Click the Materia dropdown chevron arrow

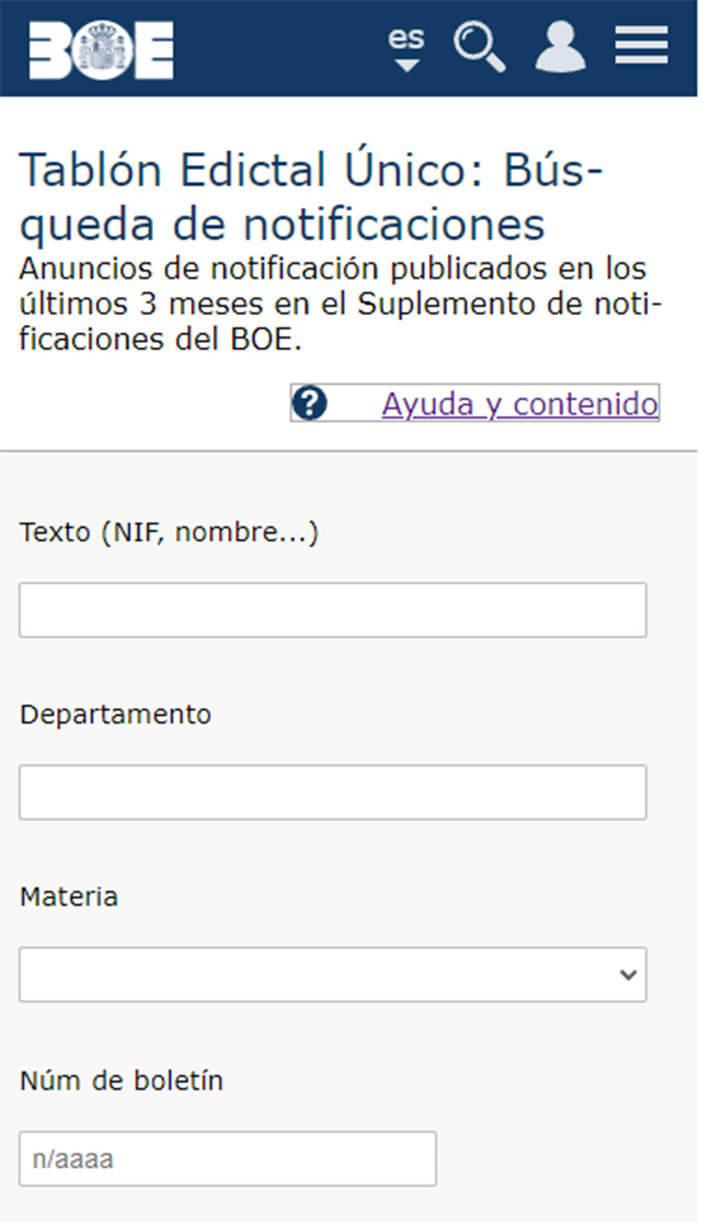(x=628, y=975)
